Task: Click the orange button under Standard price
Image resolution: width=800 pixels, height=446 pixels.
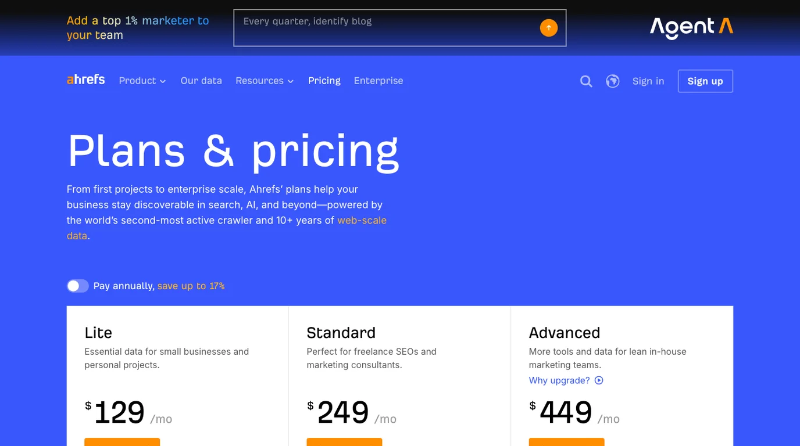Action: point(344,442)
